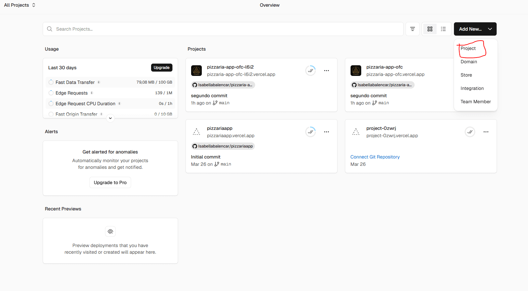Select Domain from Add New menu
The width and height of the screenshot is (528, 291).
click(x=469, y=62)
